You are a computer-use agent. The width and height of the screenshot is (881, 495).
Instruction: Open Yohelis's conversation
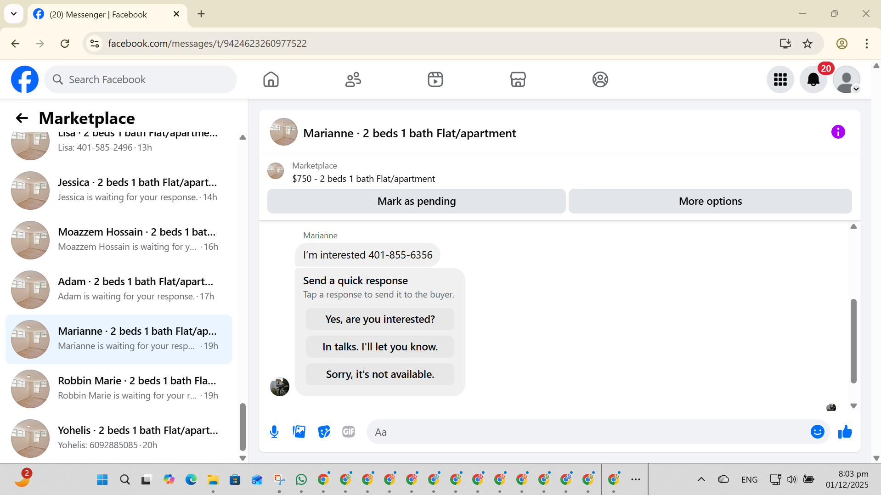[x=119, y=438]
